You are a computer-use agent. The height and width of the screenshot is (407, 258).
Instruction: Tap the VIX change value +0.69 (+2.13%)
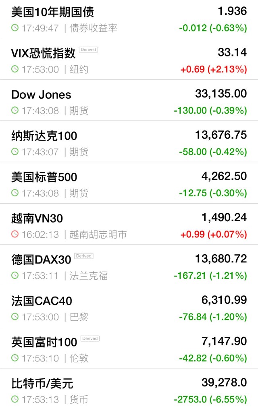pos(213,69)
